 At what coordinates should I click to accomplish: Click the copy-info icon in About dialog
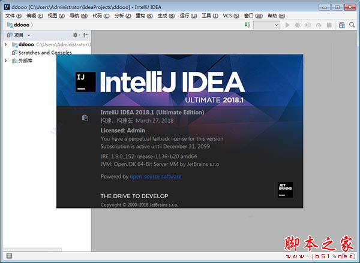pyautogui.click(x=85, y=117)
